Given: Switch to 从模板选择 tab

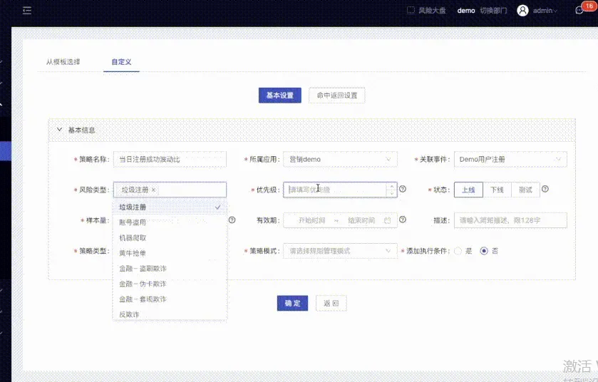Looking at the screenshot, I should coord(63,62).
